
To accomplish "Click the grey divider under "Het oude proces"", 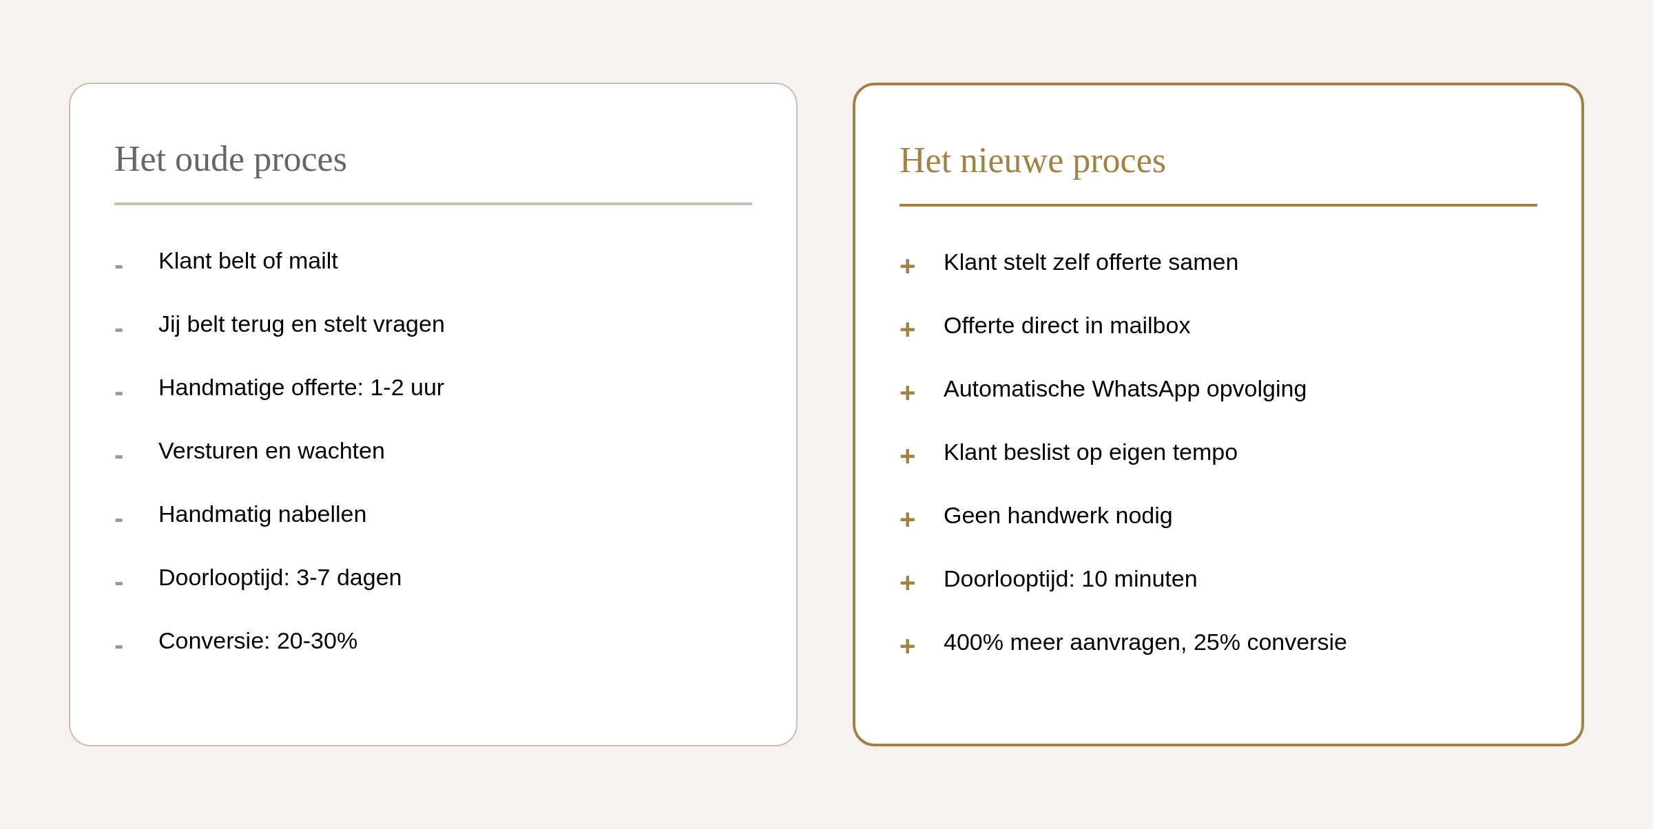I will coord(433,204).
